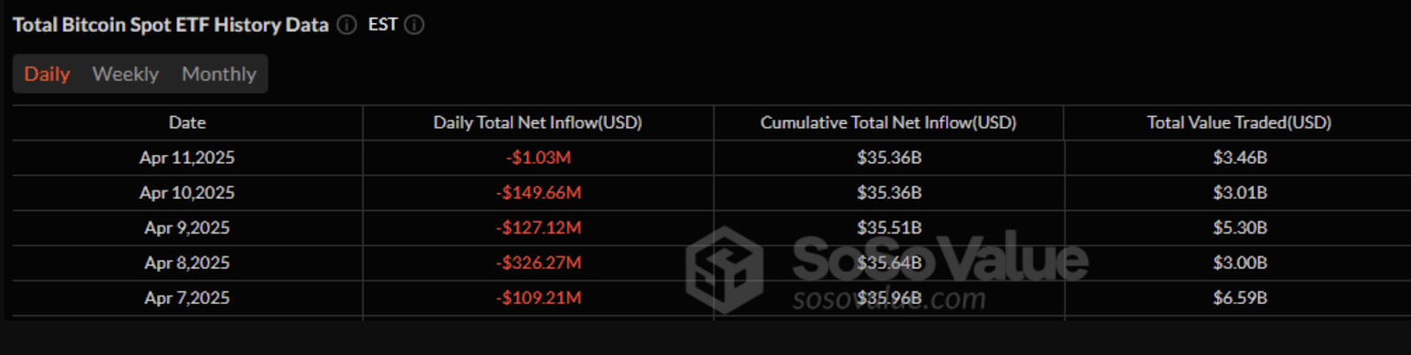
Task: Click the info icon beside EST
Action: pos(414,25)
